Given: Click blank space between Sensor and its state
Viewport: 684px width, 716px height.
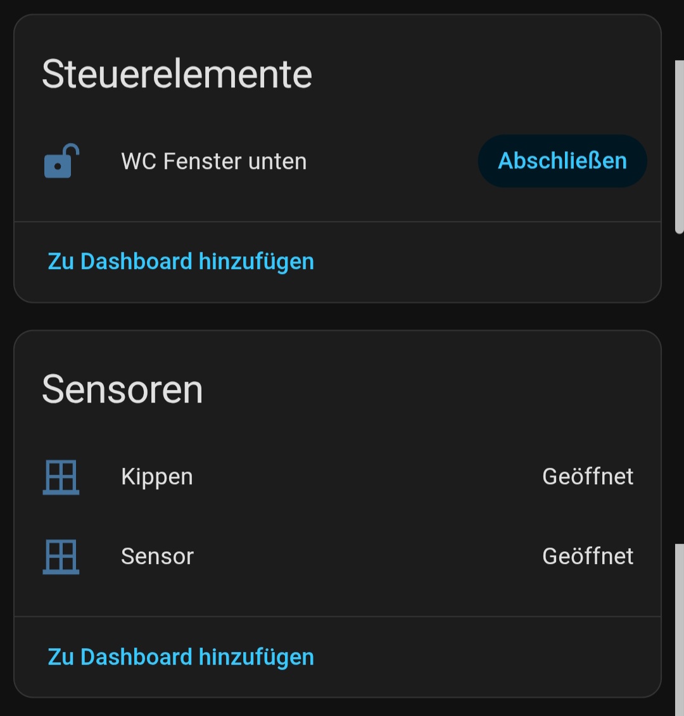Looking at the screenshot, I should tap(367, 556).
